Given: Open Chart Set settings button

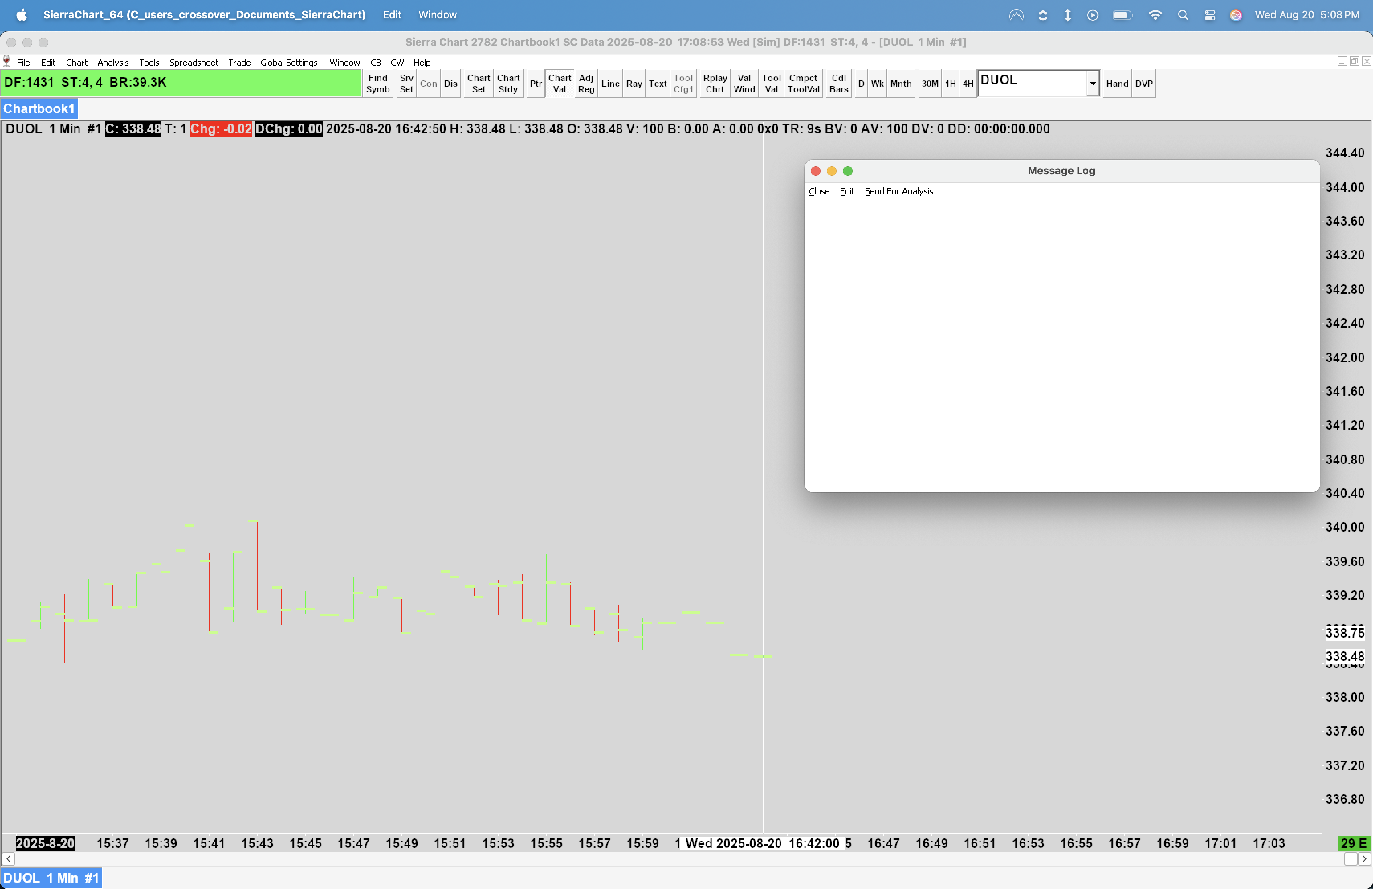Looking at the screenshot, I should click(x=478, y=84).
